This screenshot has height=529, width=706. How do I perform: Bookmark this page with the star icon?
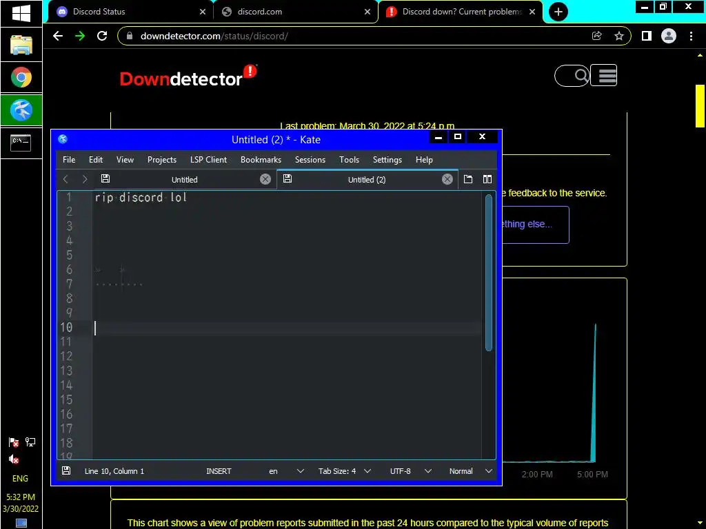tap(619, 36)
